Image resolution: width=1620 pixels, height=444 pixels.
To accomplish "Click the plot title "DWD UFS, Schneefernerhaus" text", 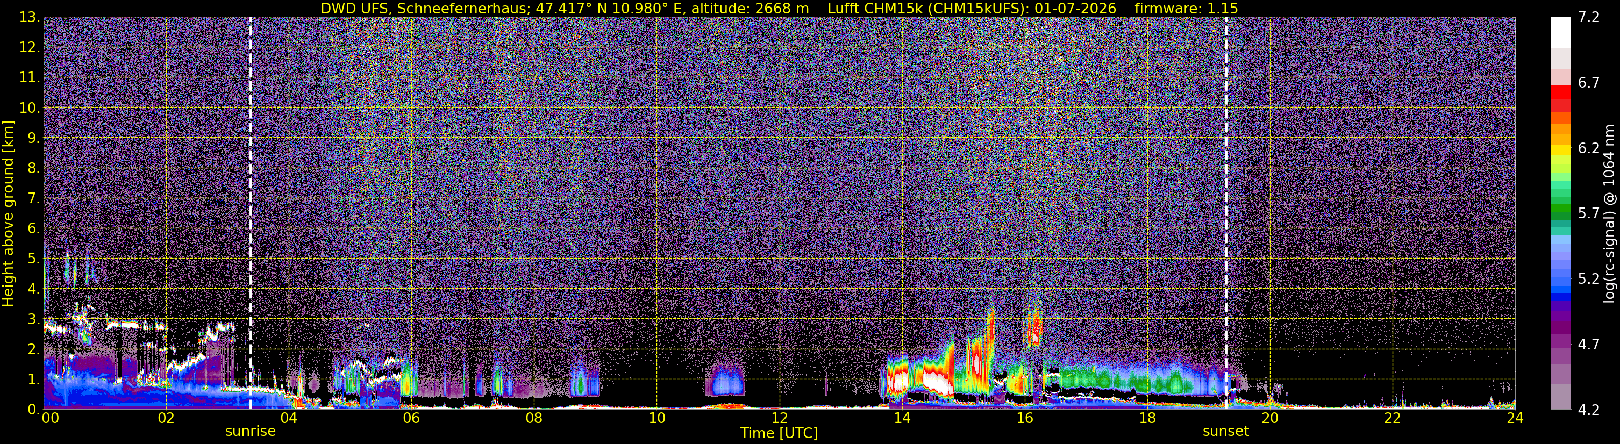I will (425, 8).
